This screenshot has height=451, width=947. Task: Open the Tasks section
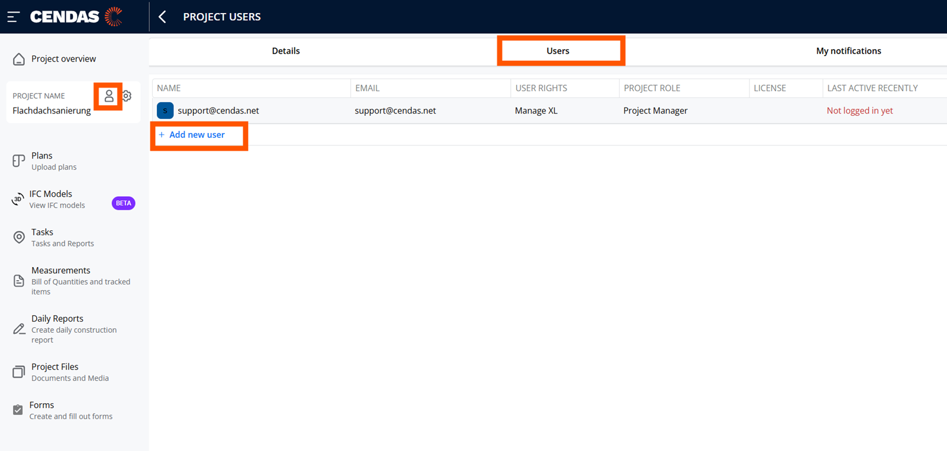43,232
